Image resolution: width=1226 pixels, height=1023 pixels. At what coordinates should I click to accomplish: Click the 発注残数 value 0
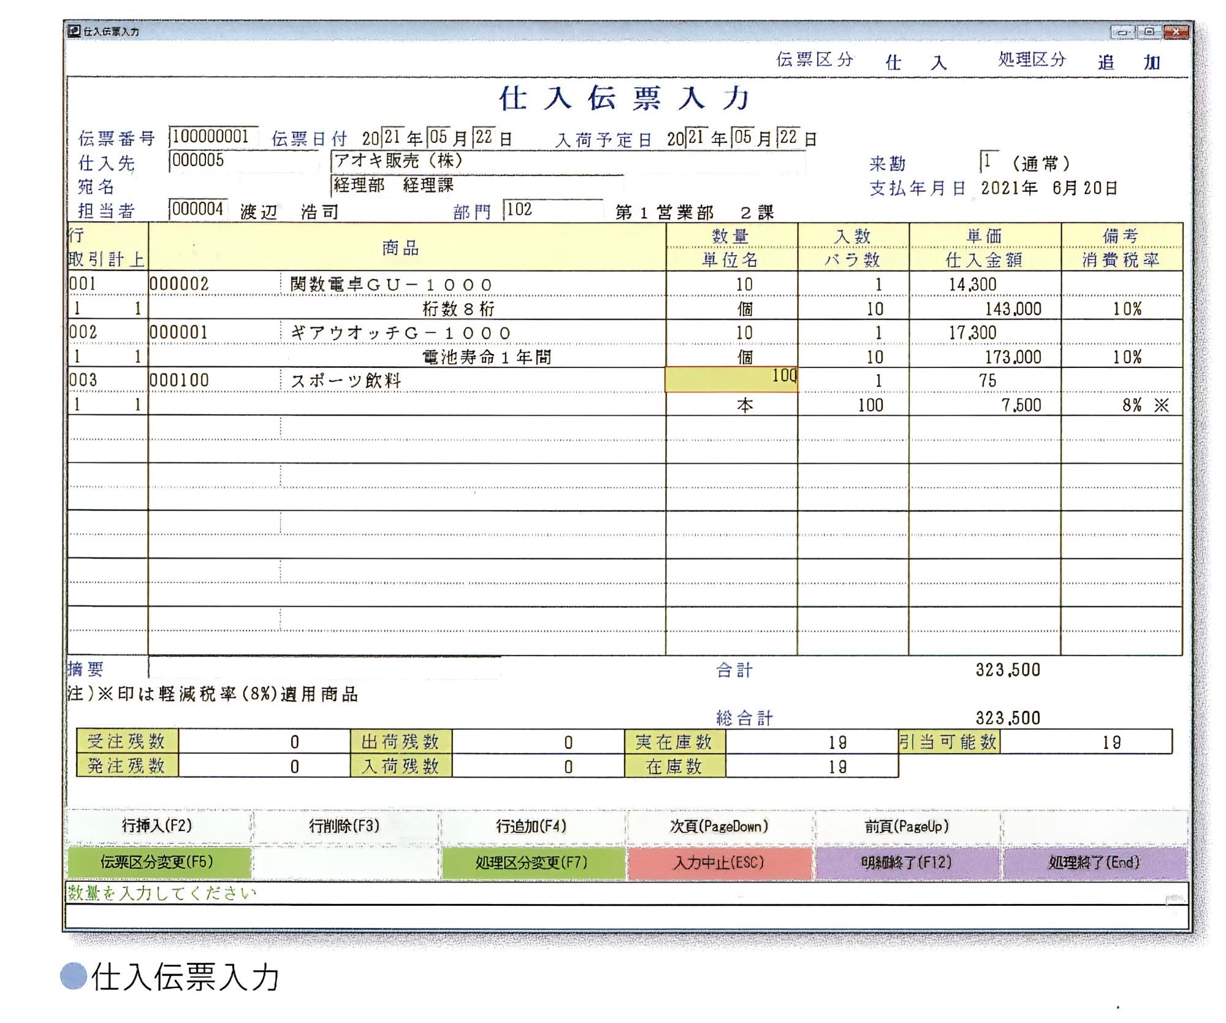(x=264, y=766)
